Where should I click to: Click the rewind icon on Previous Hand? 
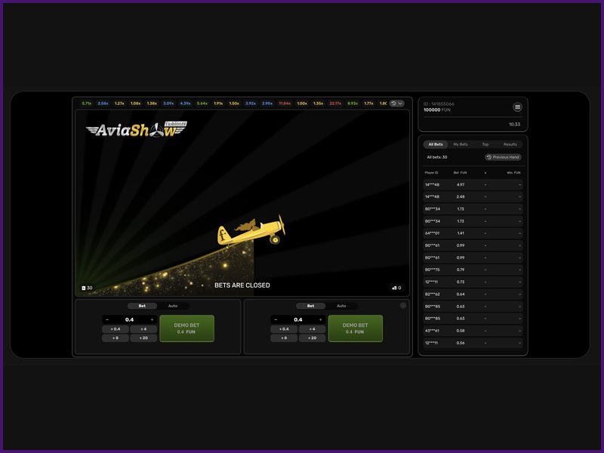pos(490,157)
